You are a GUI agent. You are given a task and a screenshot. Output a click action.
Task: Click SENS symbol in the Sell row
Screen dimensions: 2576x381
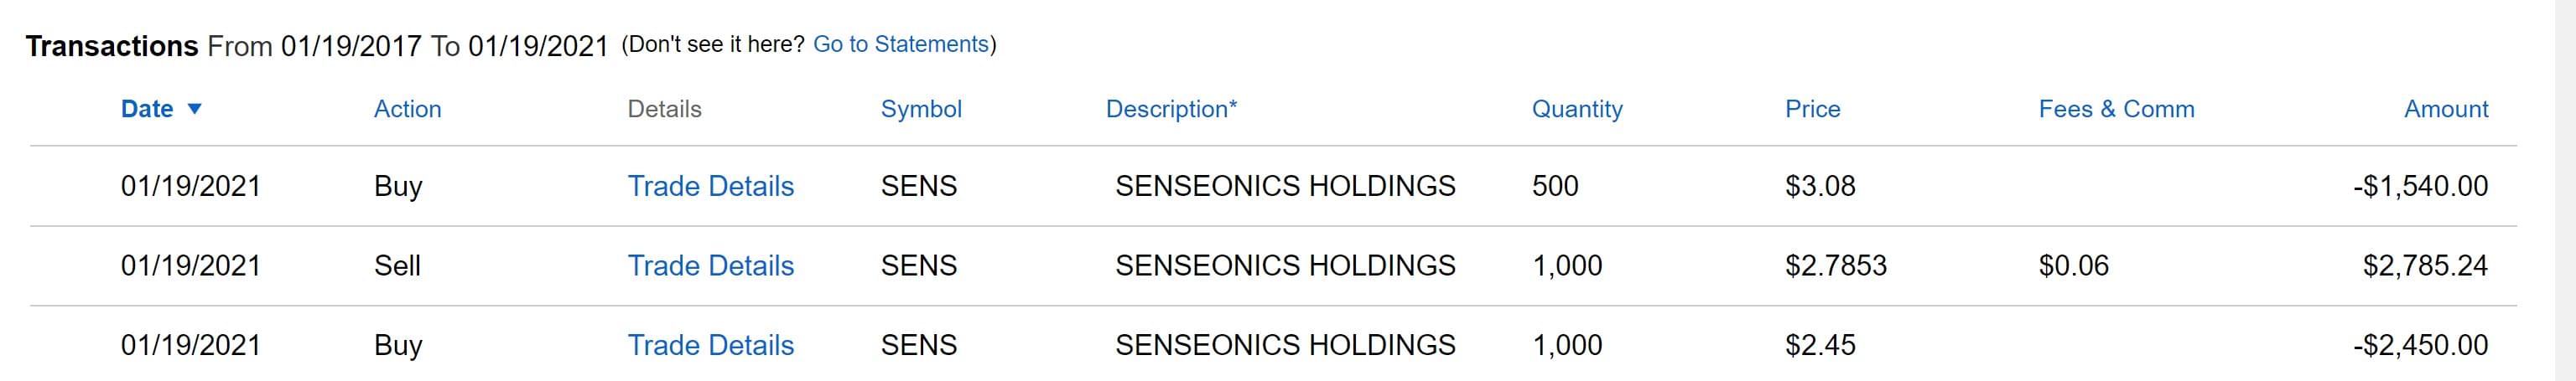click(918, 265)
